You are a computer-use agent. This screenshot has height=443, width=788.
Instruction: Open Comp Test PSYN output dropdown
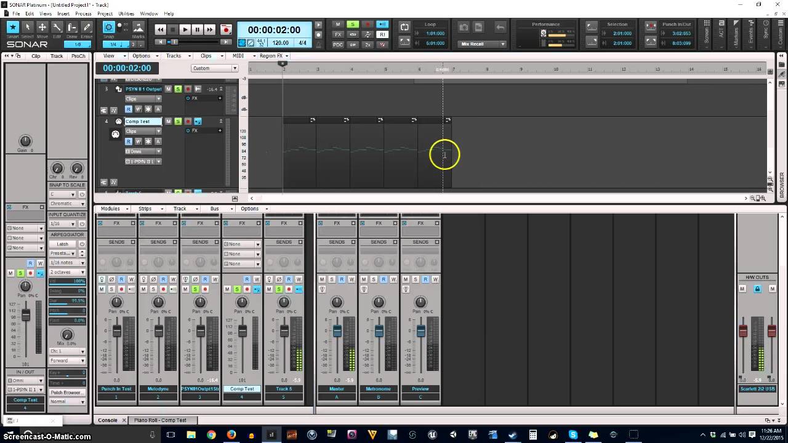(143, 162)
